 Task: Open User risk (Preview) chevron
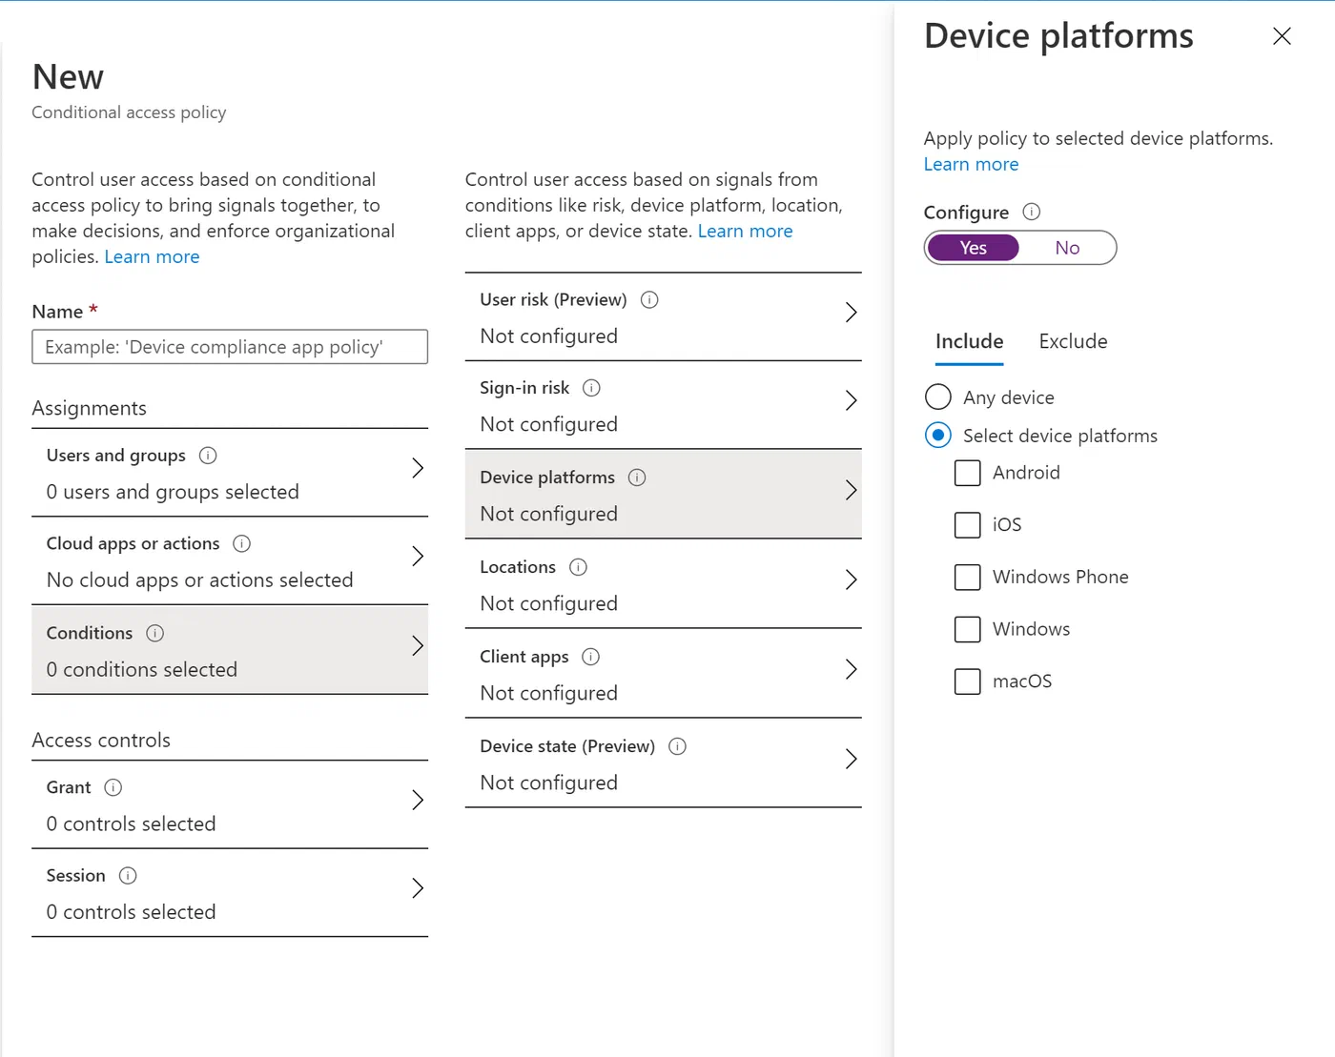(852, 313)
